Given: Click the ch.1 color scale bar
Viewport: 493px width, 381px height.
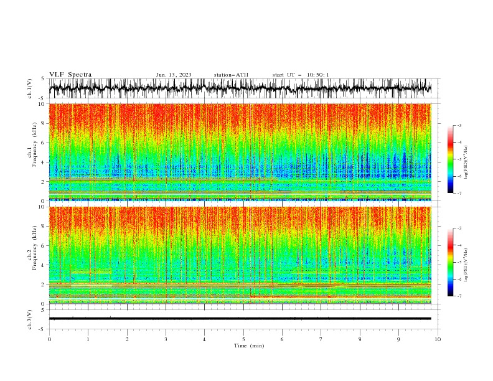Looking at the screenshot, I should coord(450,159).
